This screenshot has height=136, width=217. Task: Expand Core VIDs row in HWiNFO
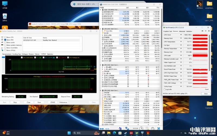[103, 31]
